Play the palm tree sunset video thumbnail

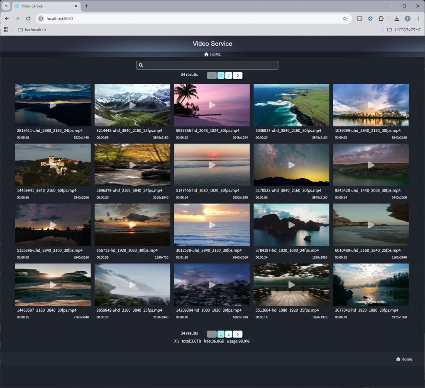pyautogui.click(x=212, y=105)
